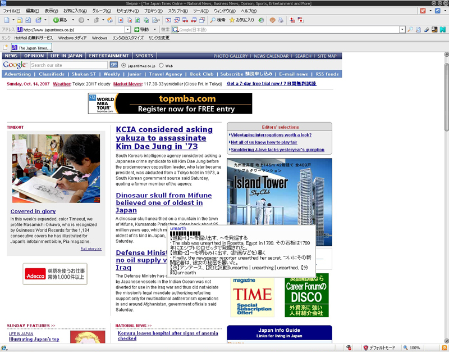
Task: Click the 移動 go button
Action: click(142, 30)
